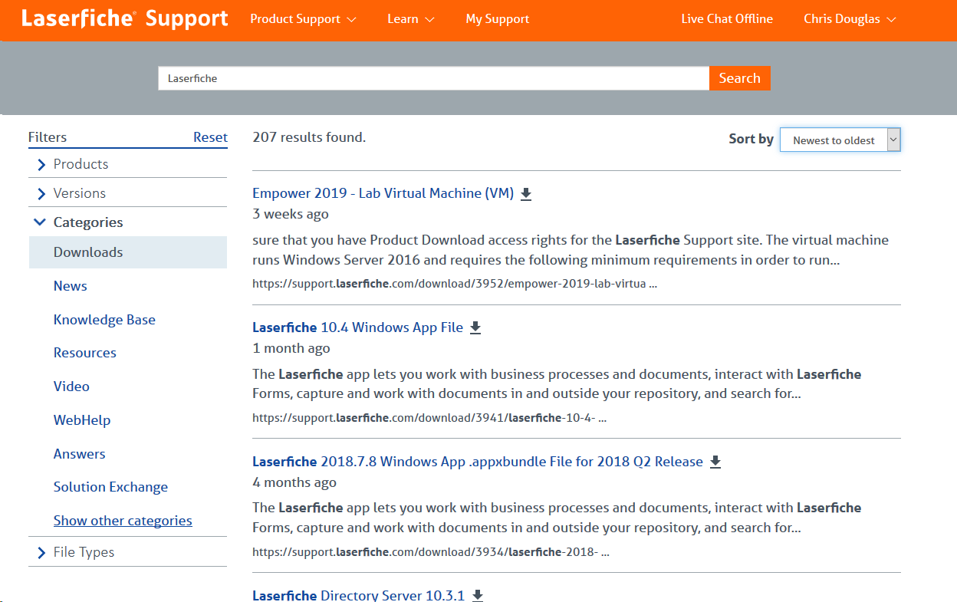
Task: Click the download/3941 URL text
Action: 429,419
